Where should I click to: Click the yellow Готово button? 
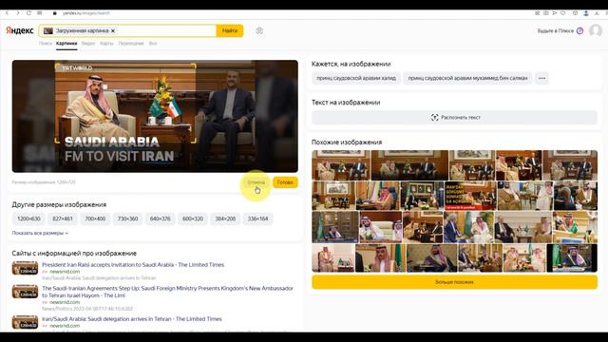pos(285,182)
